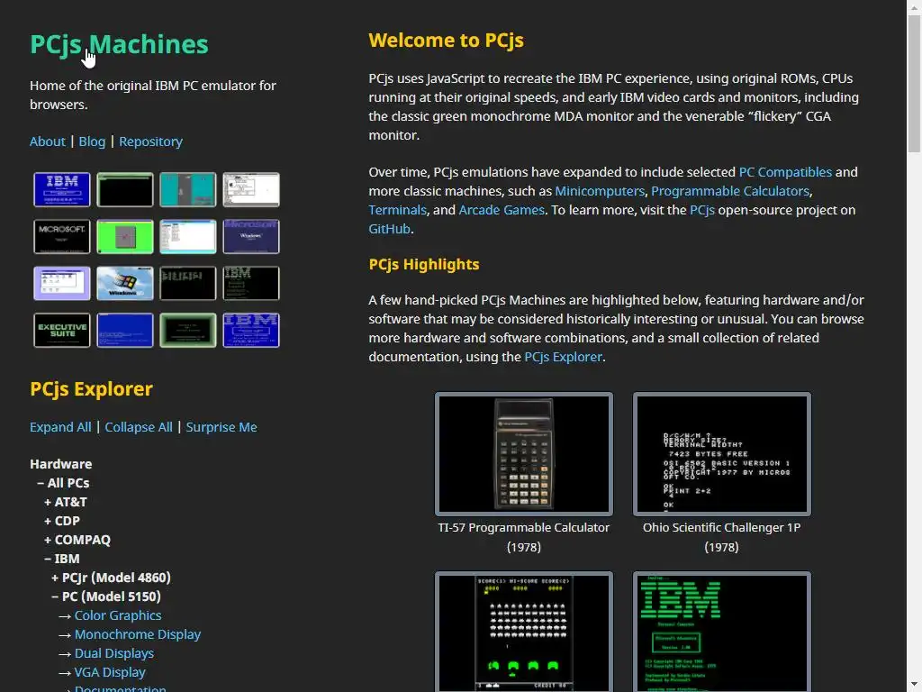Image resolution: width=922 pixels, height=692 pixels.
Task: Open the TI-57 calculator highlight image
Action: point(523,454)
